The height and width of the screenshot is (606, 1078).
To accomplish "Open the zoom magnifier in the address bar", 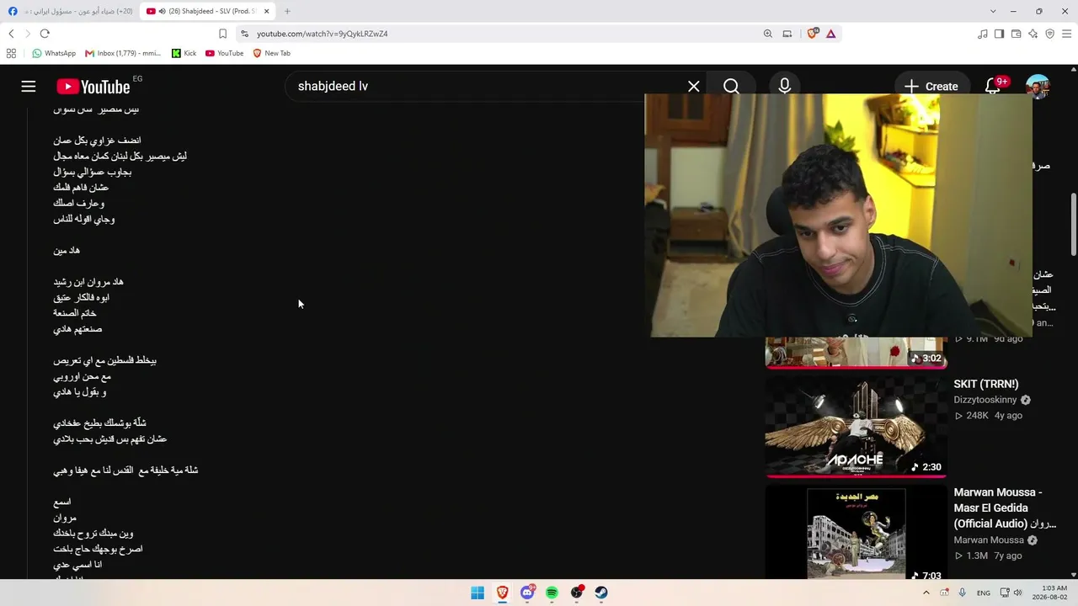I will coord(767,34).
